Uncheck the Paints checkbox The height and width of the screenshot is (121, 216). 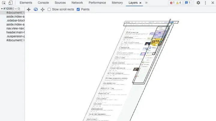[78, 10]
